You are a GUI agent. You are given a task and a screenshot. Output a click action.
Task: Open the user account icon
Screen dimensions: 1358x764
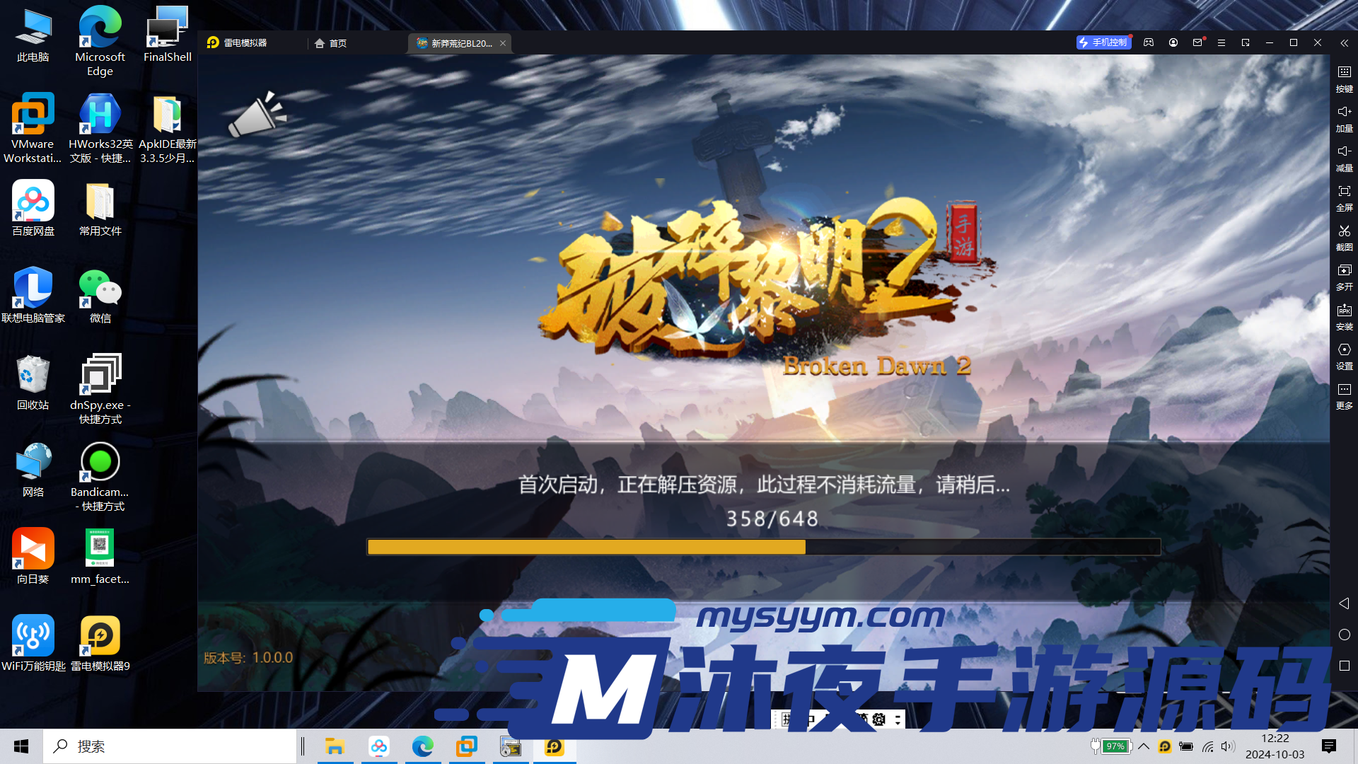coord(1173,42)
